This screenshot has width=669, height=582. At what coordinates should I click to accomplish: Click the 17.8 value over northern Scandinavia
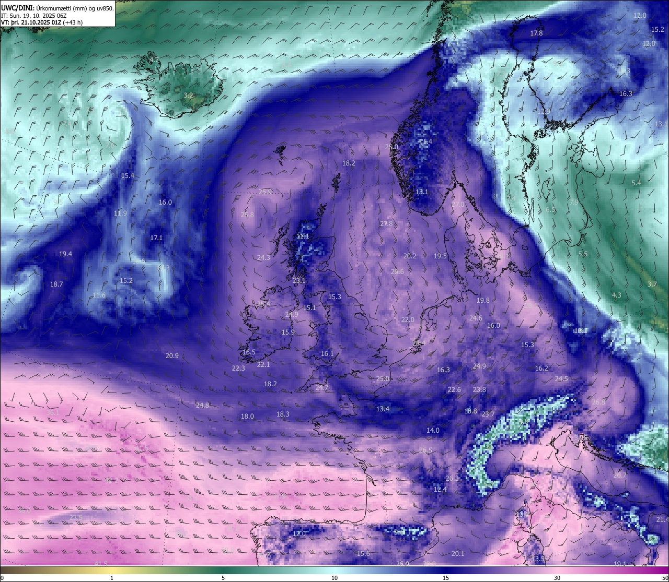coord(536,33)
